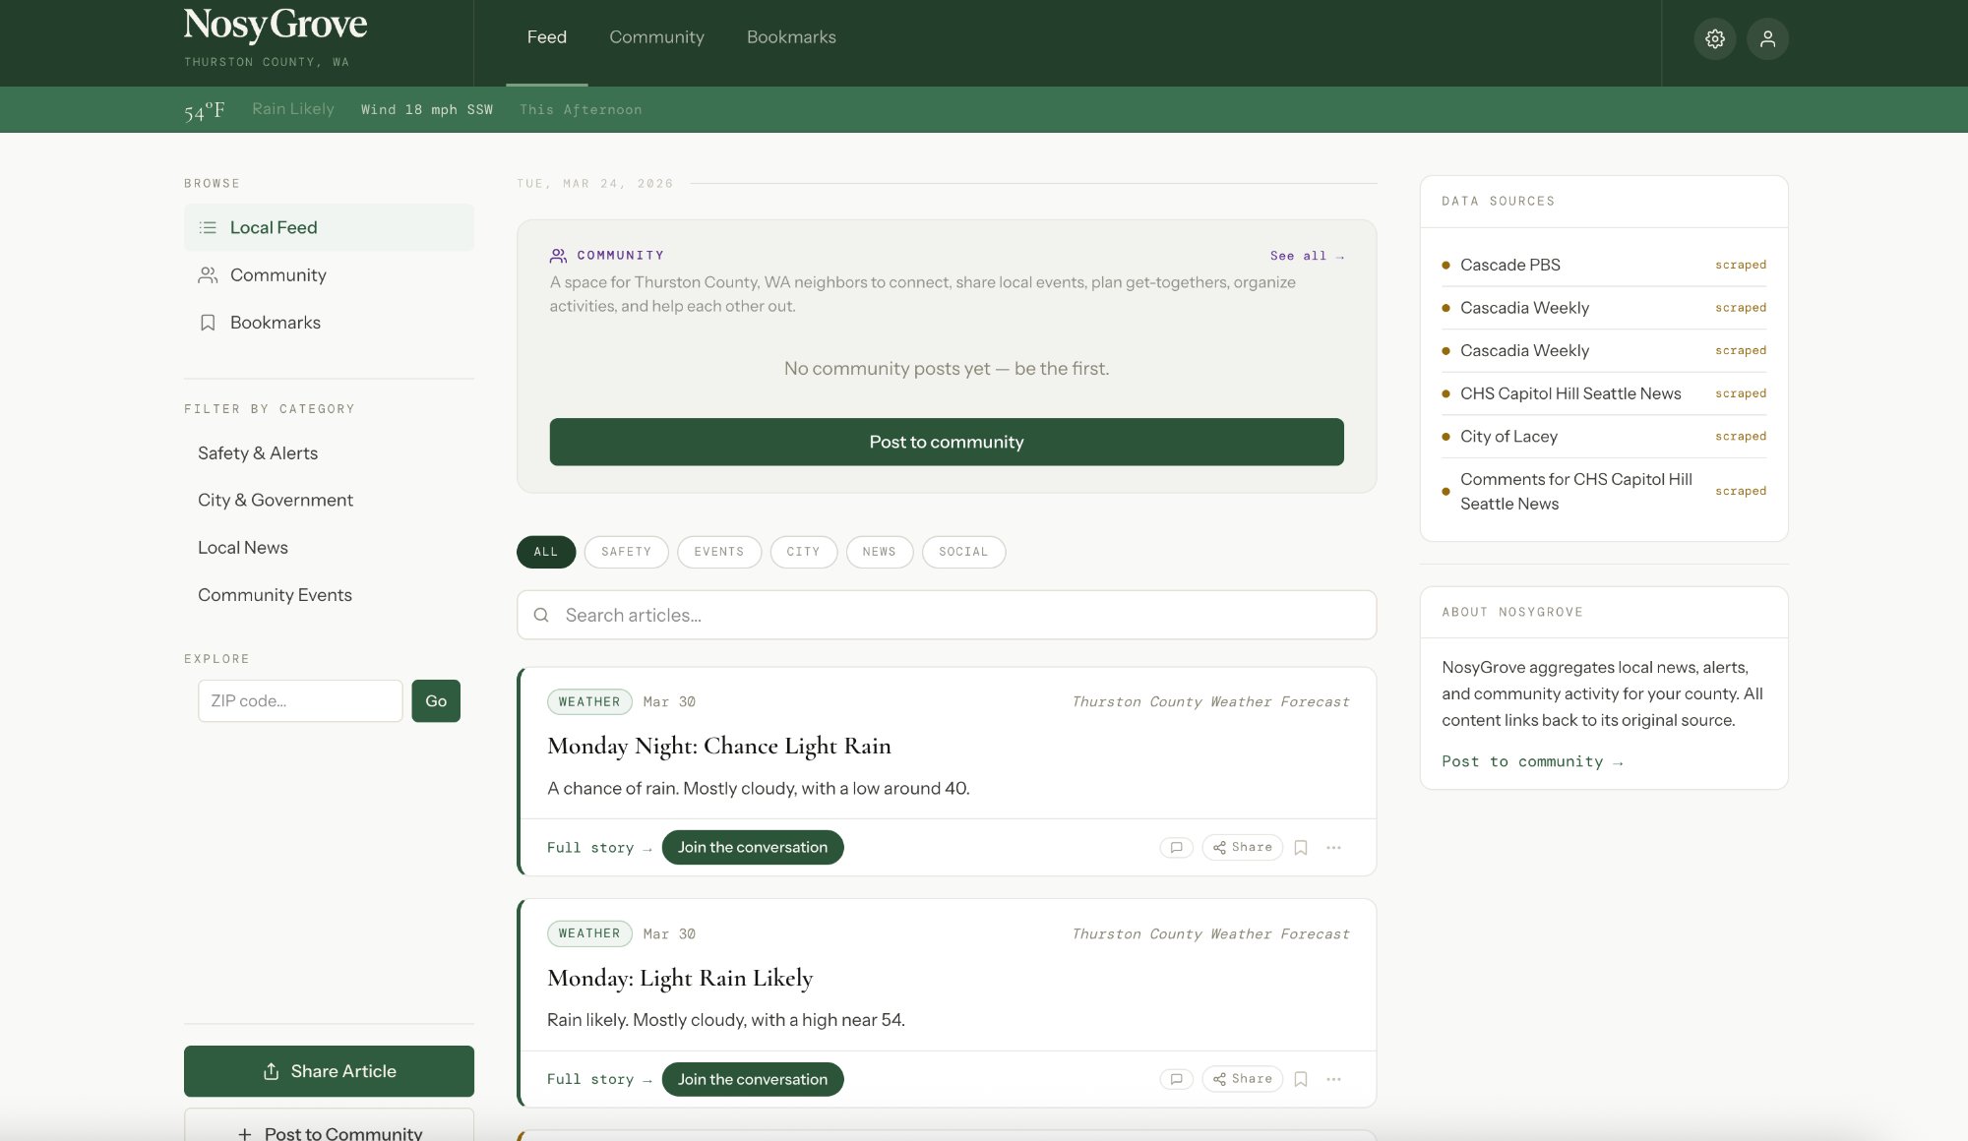Switch filter to SOCIAL

pyautogui.click(x=963, y=552)
